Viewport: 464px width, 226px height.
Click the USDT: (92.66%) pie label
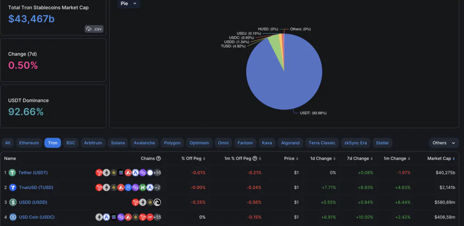(x=313, y=113)
